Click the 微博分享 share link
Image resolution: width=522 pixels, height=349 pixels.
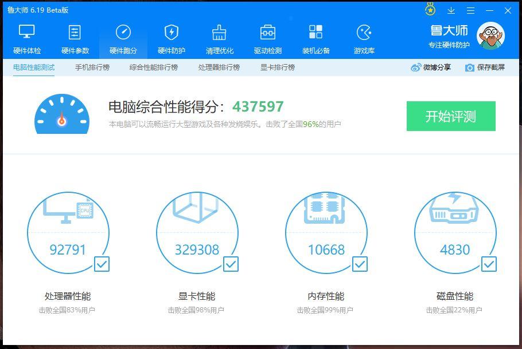[431, 68]
